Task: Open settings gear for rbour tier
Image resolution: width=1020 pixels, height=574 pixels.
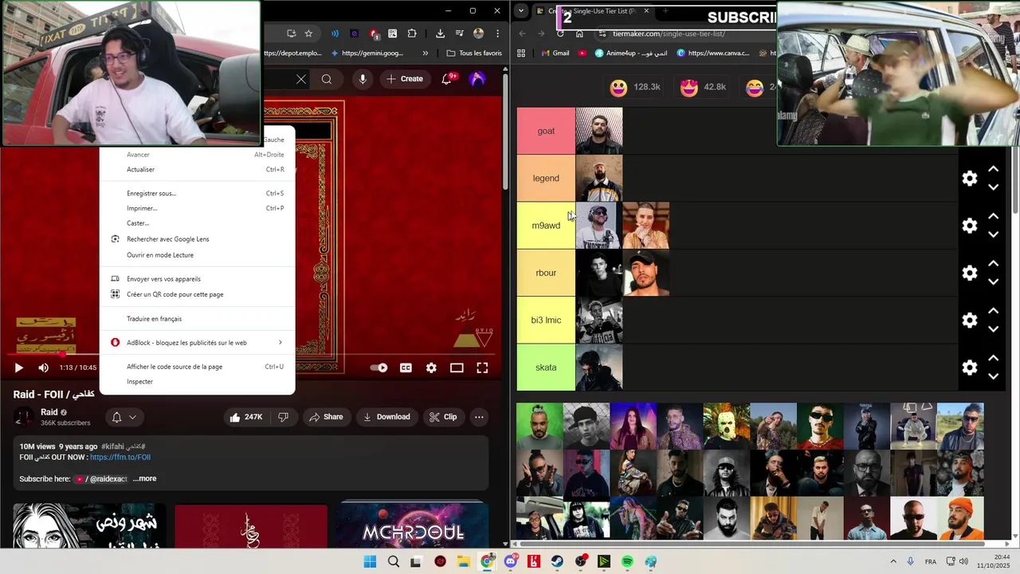Action: point(970,273)
